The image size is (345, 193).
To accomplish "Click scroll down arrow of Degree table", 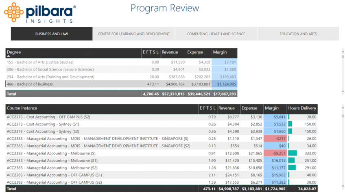I will click(x=343, y=92).
